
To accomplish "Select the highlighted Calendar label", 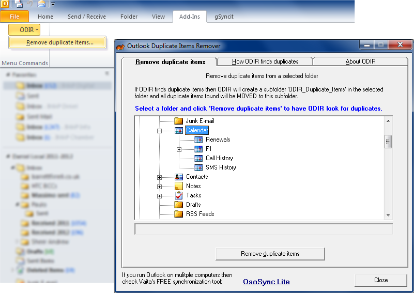I will (197, 130).
